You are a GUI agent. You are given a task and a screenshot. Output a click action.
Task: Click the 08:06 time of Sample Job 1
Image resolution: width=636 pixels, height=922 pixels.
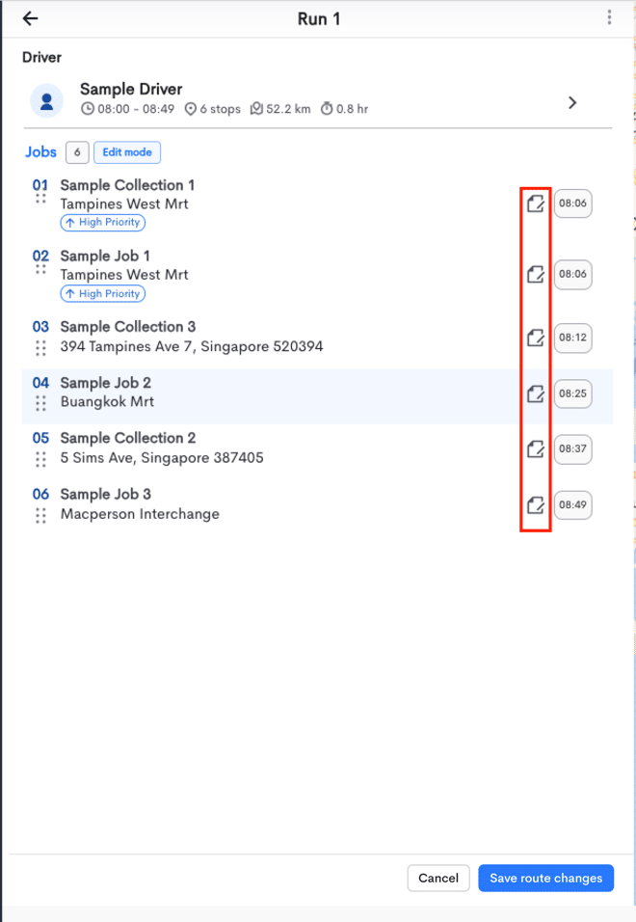[572, 274]
